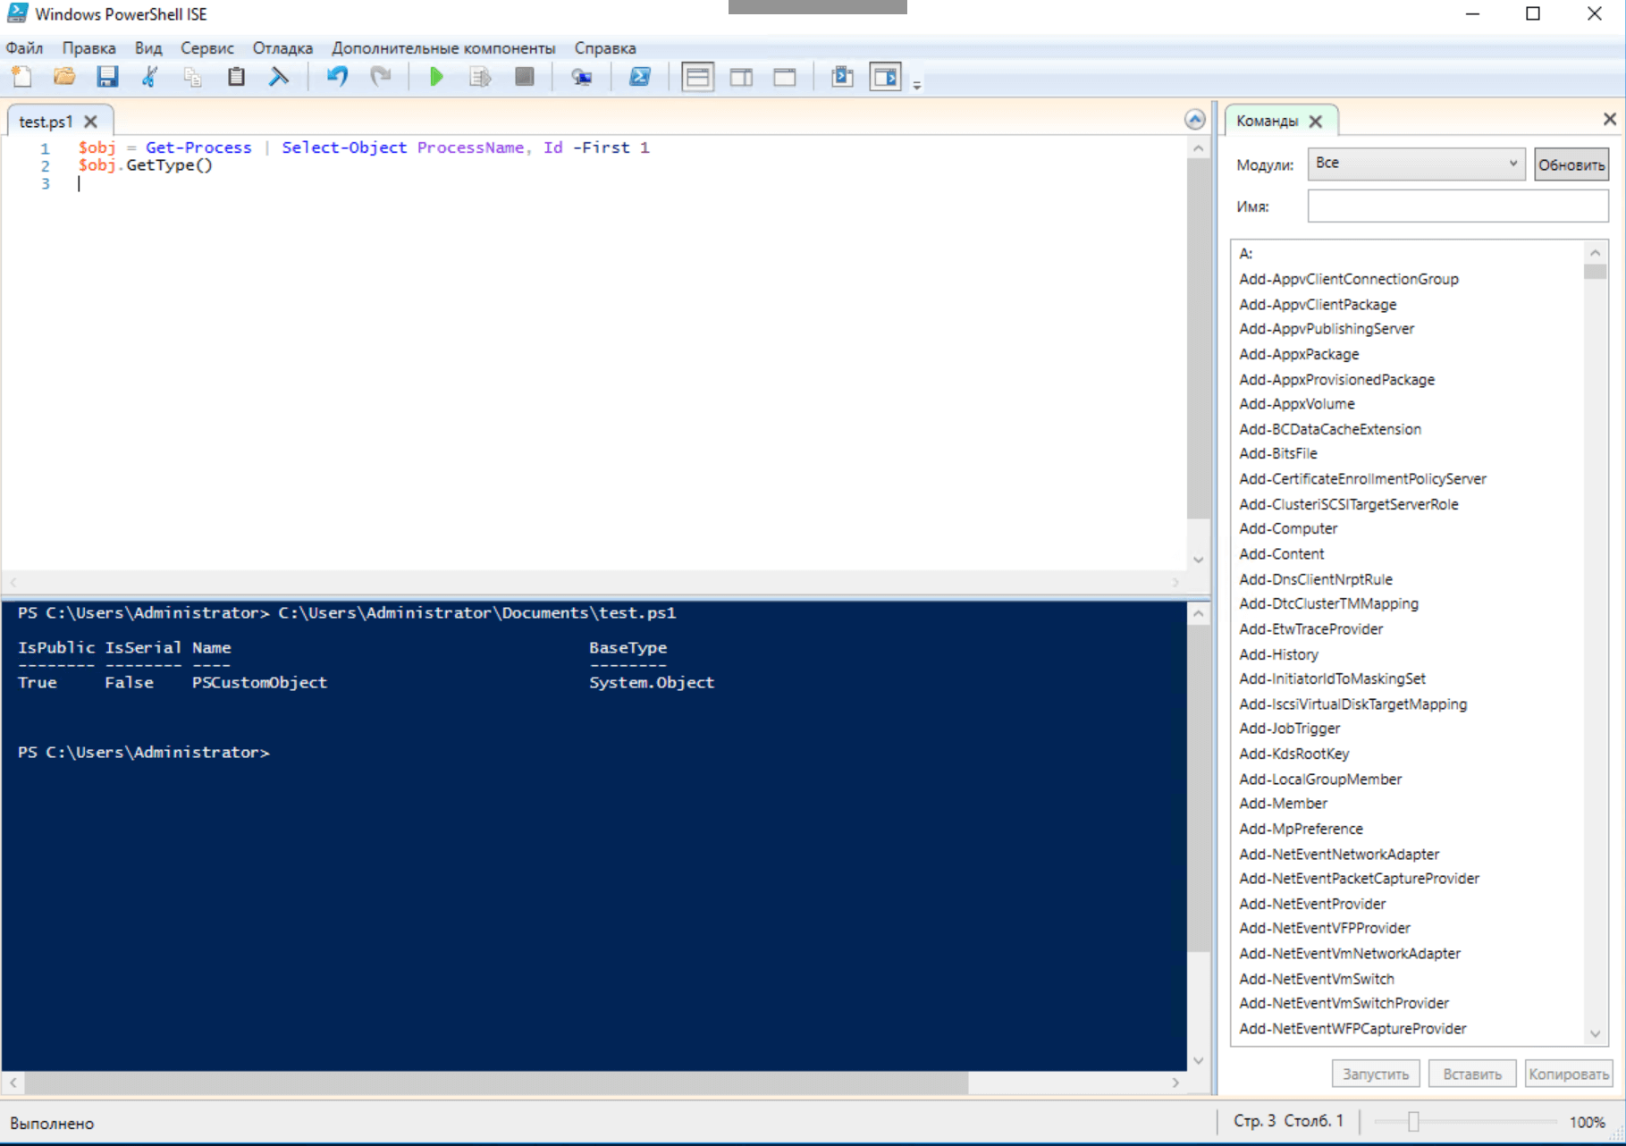Select the Run Selection icon
This screenshot has height=1146, width=1626.
pyautogui.click(x=480, y=77)
